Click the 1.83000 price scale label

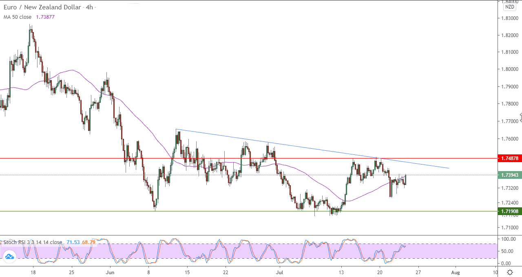coord(511,18)
